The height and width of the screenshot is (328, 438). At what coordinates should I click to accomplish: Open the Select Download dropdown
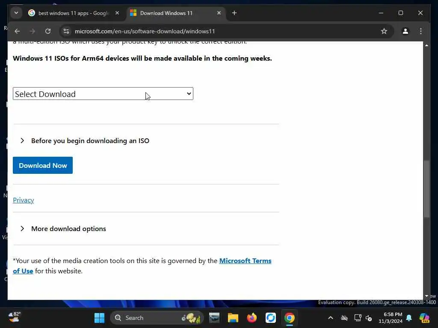(103, 94)
